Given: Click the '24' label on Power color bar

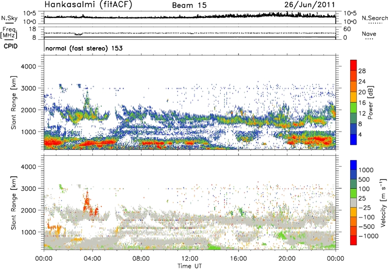Looking at the screenshot, I should 362,82.
